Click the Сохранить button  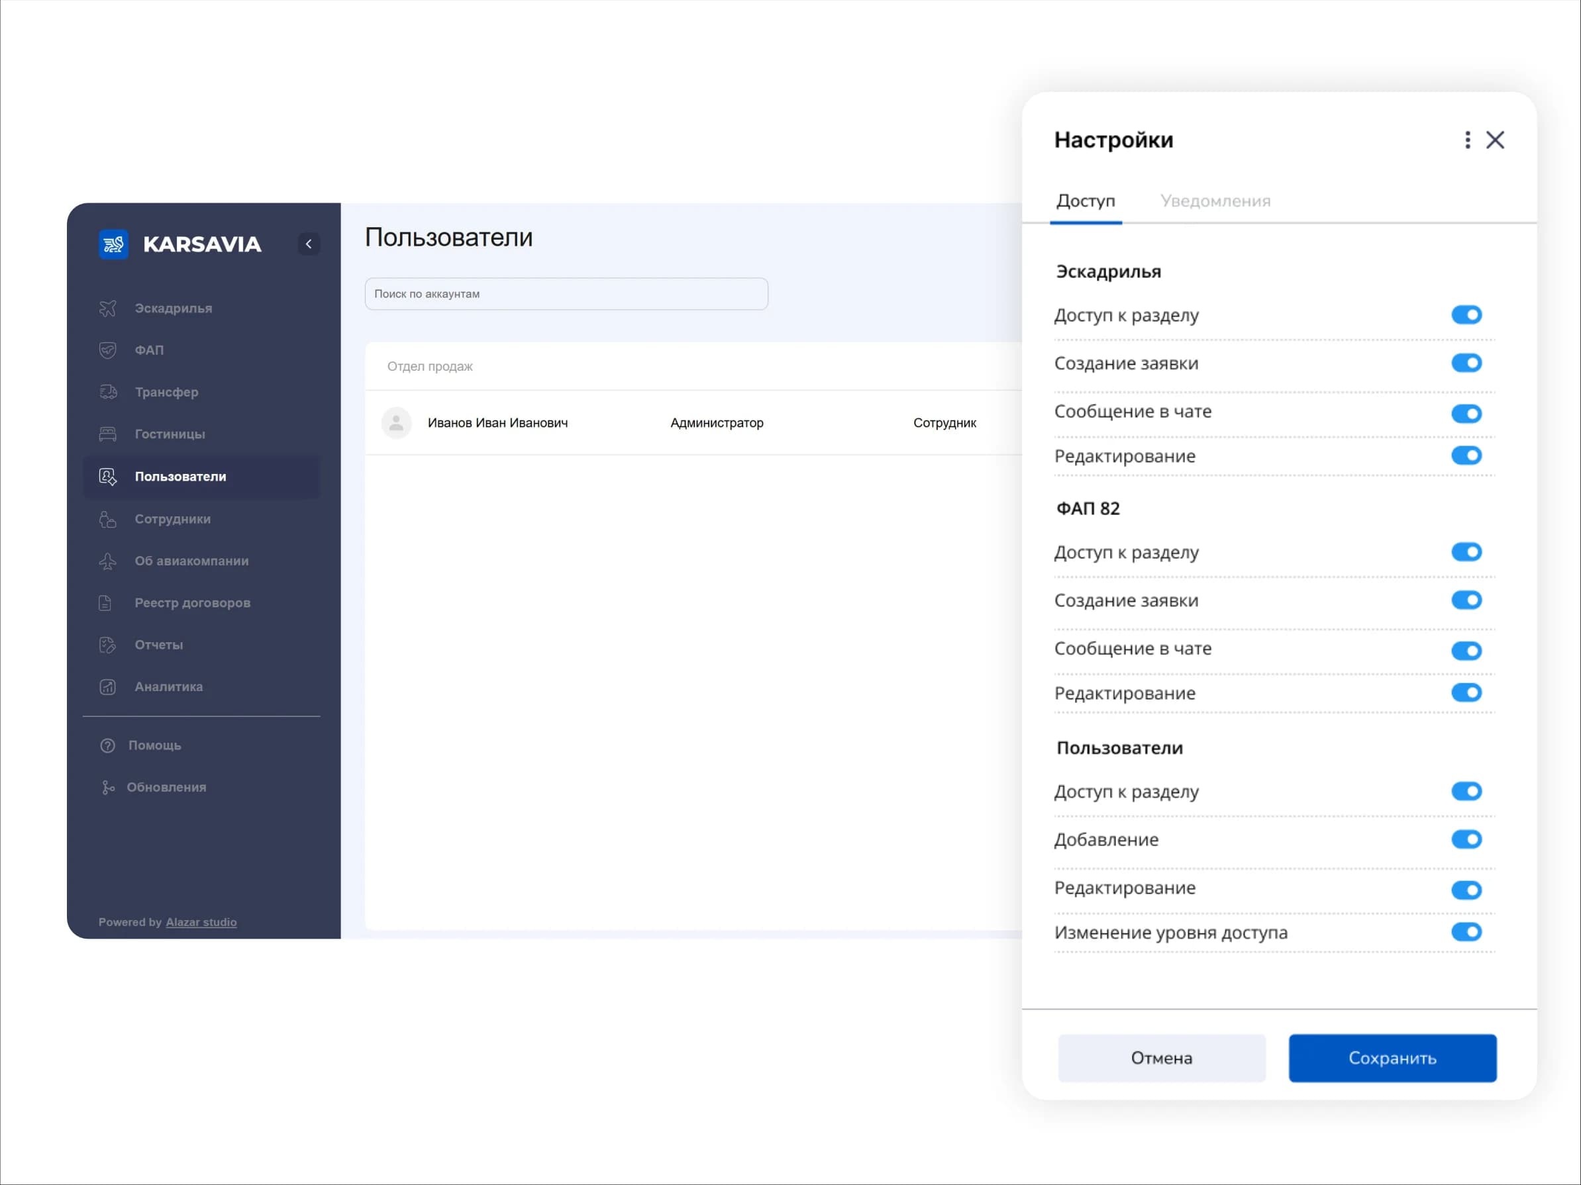[1392, 1058]
